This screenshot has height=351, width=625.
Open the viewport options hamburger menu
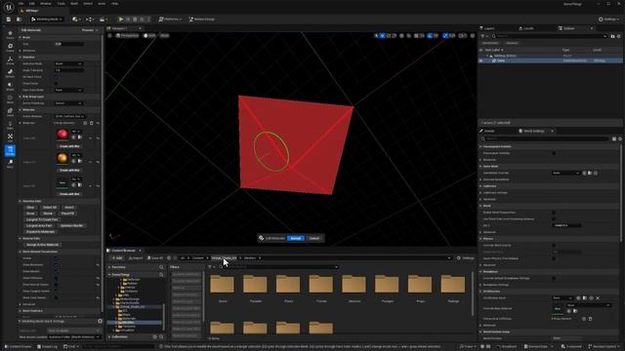pyautogui.click(x=110, y=35)
